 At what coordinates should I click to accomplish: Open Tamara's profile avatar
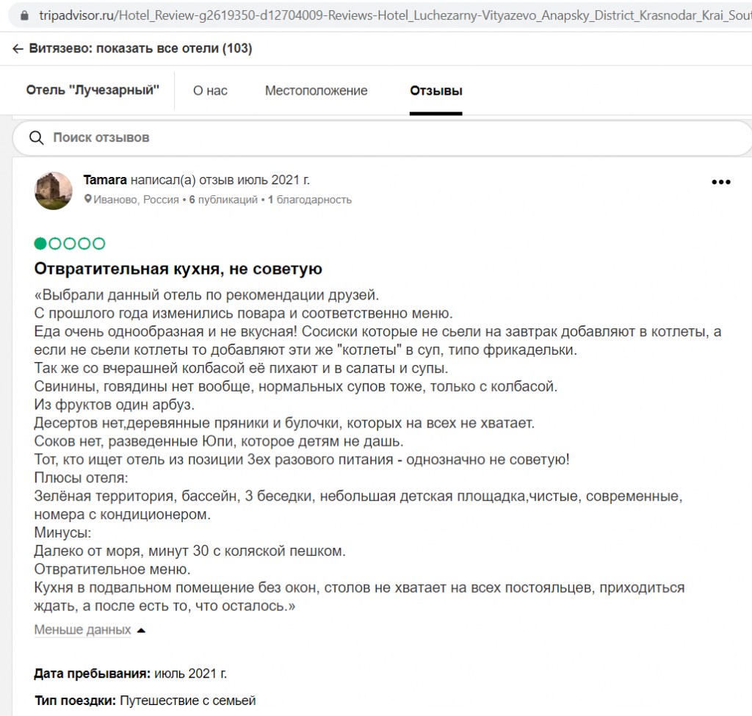point(54,191)
